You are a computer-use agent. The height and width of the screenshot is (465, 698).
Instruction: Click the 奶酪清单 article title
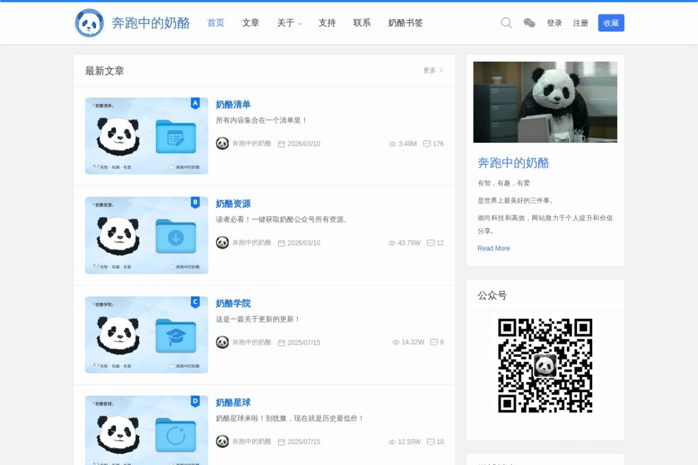233,105
